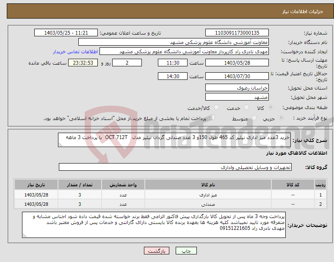Click the بازگشت (back) button
Image resolution: width=334 pixels, height=262 pixels.
click(x=157, y=251)
